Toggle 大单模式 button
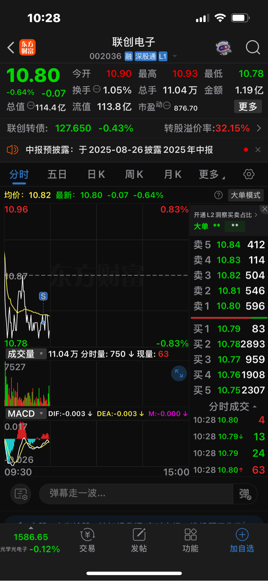Image resolution: width=268 pixels, height=581 pixels. pos(246,195)
